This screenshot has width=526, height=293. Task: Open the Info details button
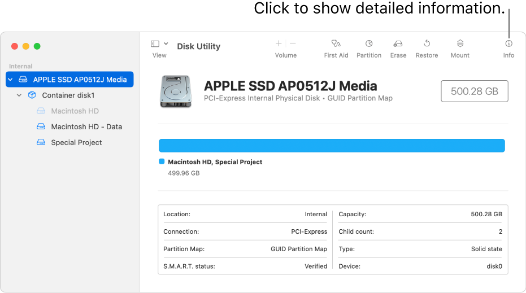tap(508, 43)
